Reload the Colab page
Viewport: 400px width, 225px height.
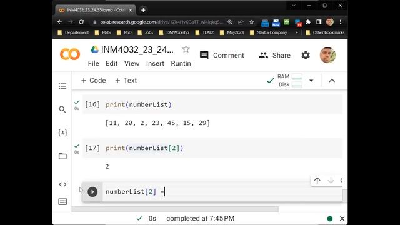pos(81,22)
